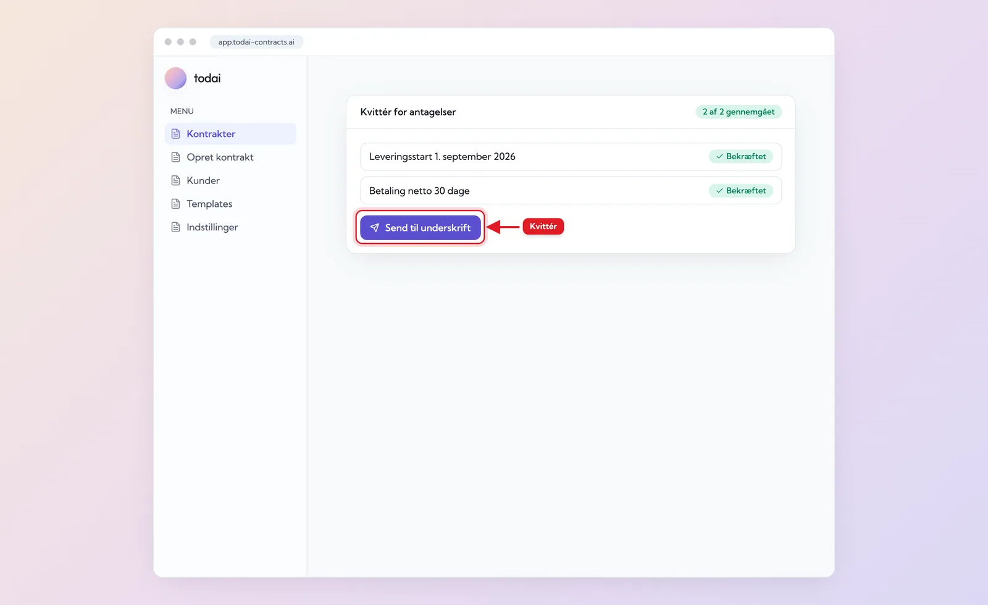Go to Opret kontrakt menu item
The height and width of the screenshot is (605, 988).
click(230, 157)
